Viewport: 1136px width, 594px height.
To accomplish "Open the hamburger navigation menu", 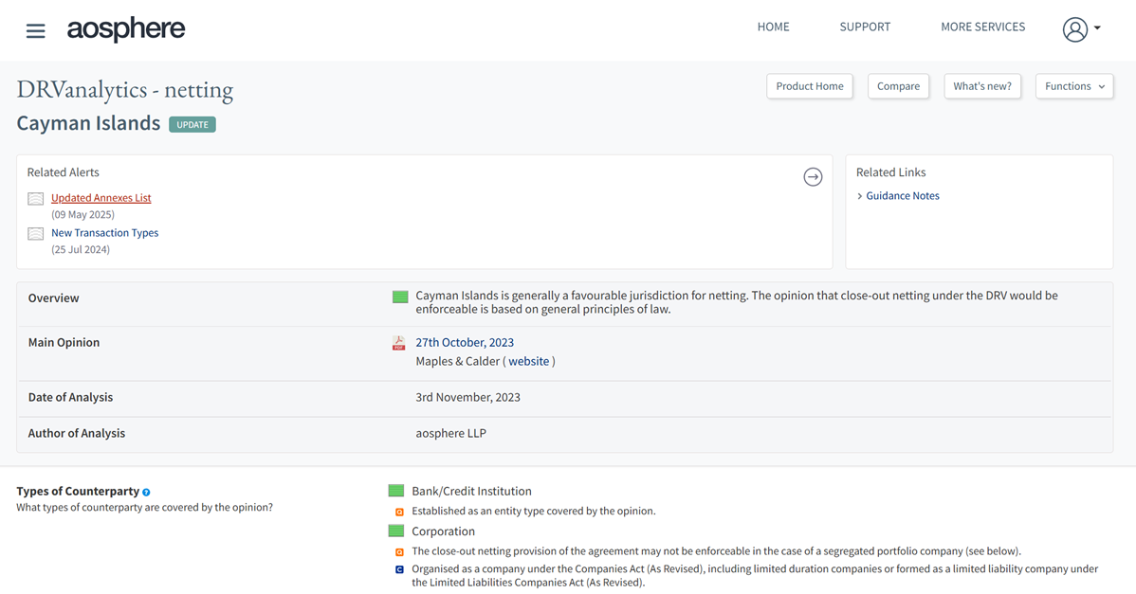I will pos(35,30).
